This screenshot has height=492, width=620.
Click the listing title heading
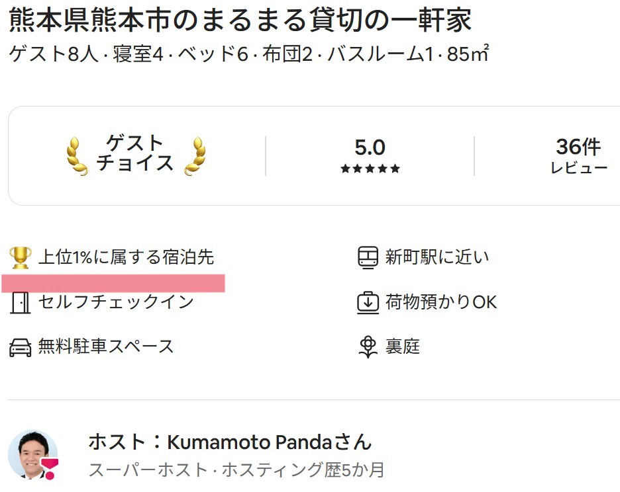[240, 20]
